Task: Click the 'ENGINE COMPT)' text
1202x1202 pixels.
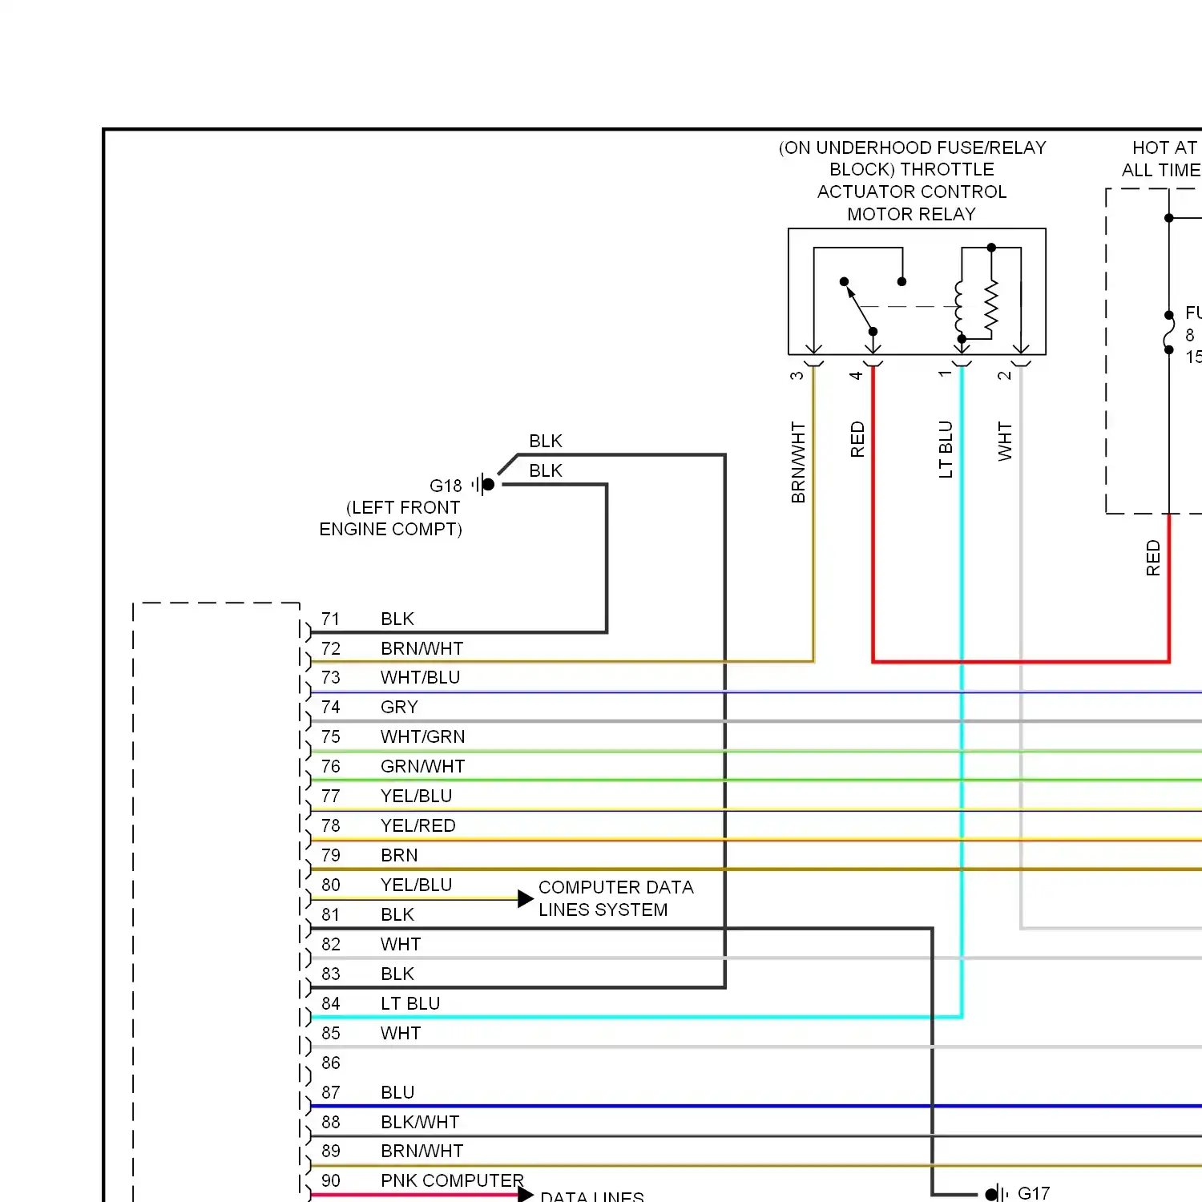Action: tap(390, 529)
